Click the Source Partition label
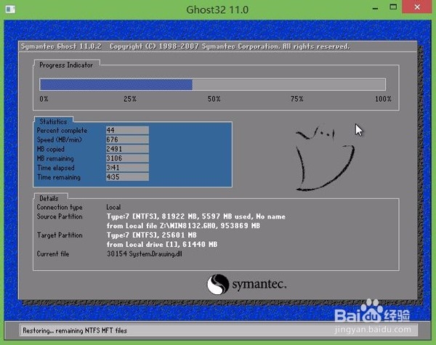 pos(60,216)
